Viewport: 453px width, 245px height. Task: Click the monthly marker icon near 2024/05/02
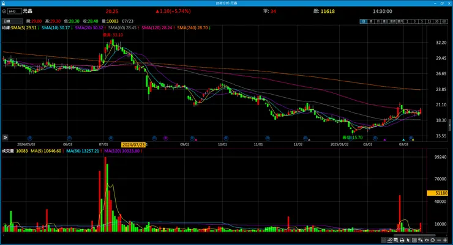pos(29,138)
